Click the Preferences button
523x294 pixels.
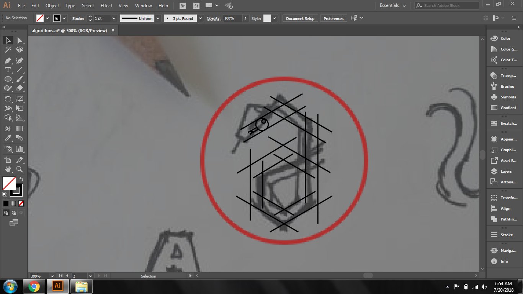coord(333,18)
